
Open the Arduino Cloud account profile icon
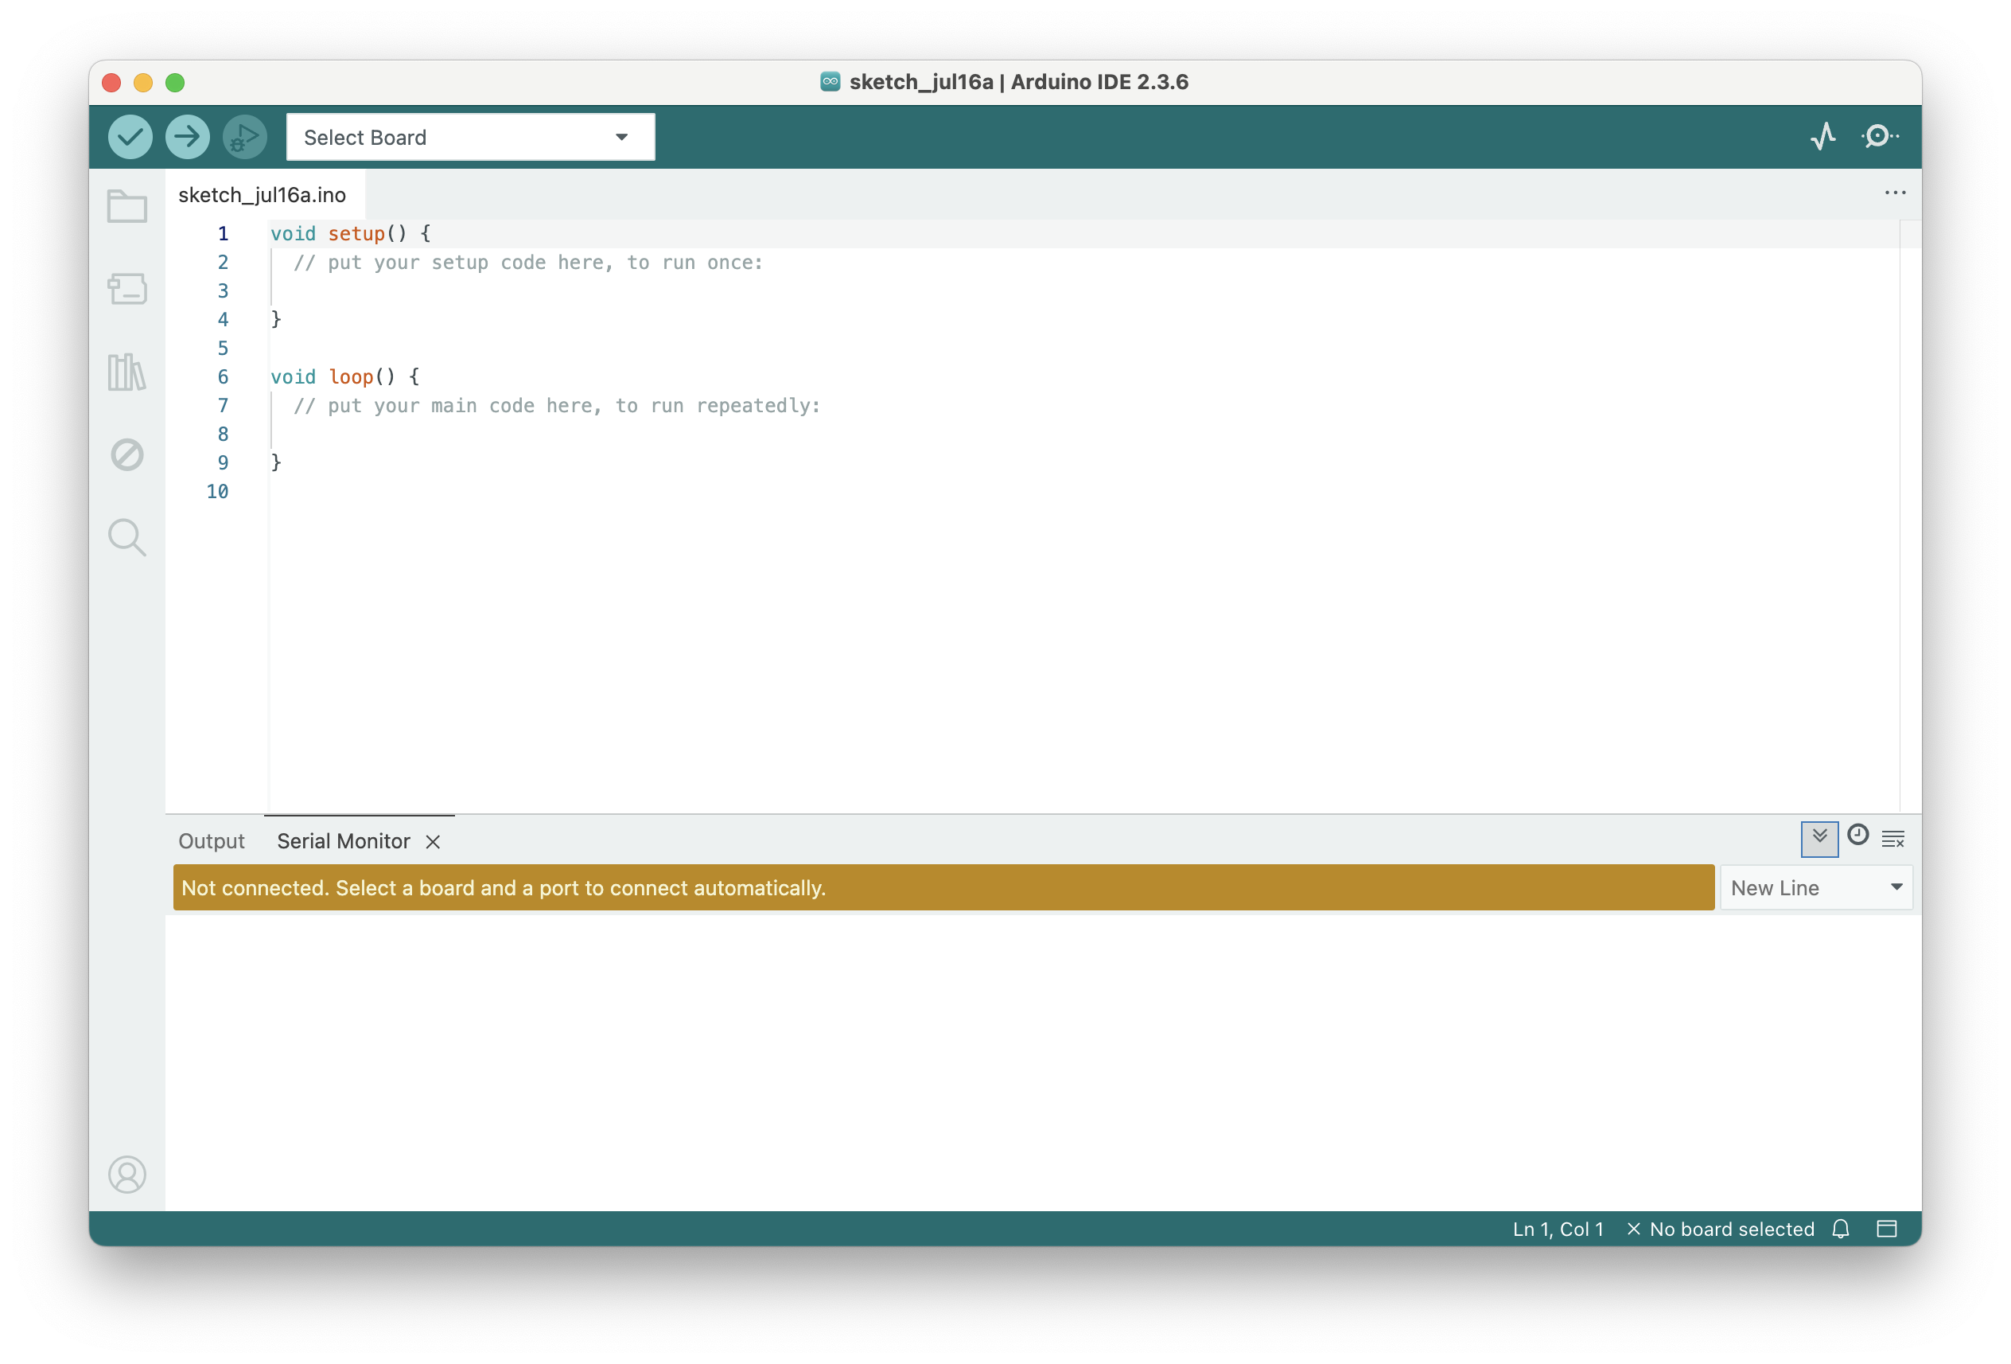point(127,1175)
